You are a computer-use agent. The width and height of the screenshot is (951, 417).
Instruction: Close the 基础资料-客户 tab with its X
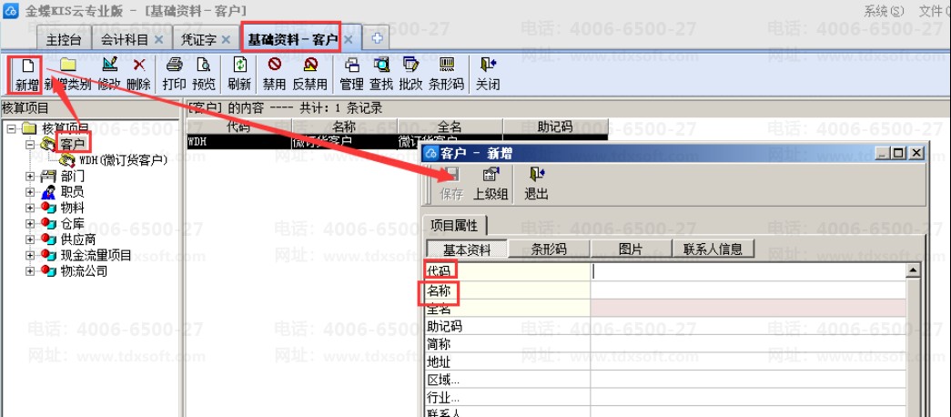tap(349, 39)
